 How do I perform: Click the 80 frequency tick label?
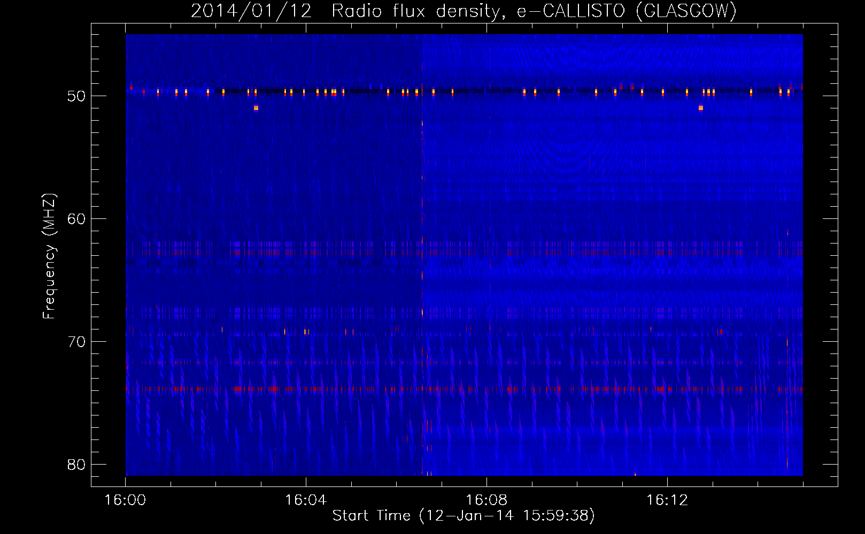pos(76,465)
